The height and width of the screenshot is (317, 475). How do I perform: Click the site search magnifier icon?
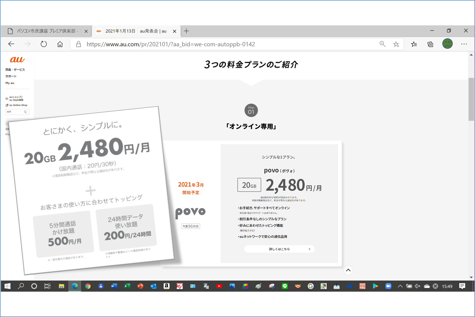(25, 112)
